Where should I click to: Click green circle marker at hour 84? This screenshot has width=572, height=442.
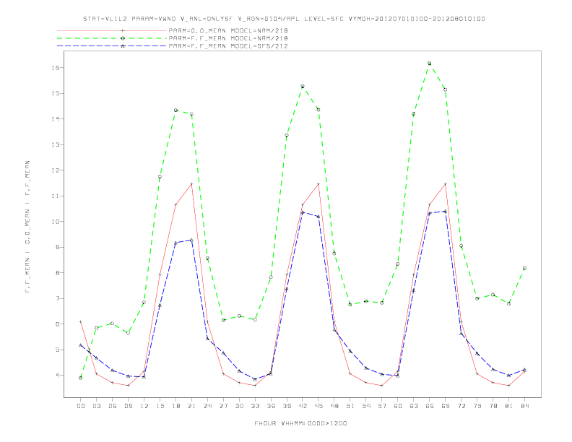point(524,268)
